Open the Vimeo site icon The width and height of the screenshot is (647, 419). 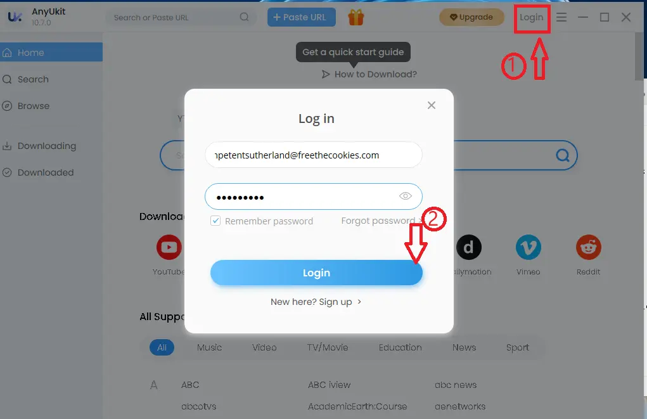pos(528,247)
